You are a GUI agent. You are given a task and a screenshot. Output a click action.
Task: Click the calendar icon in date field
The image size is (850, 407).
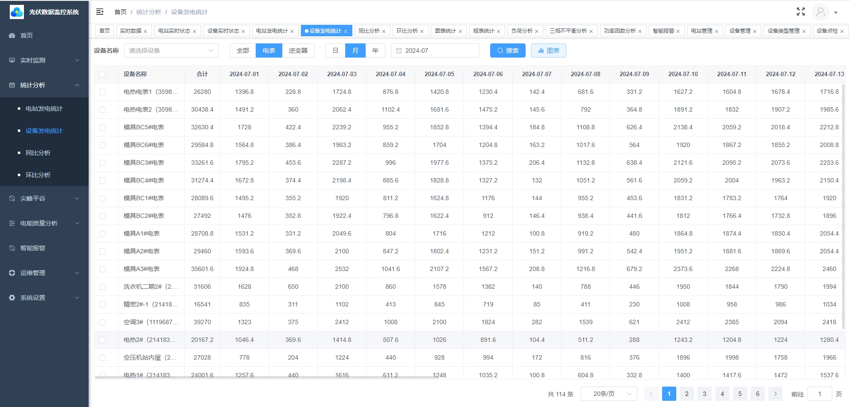[399, 51]
